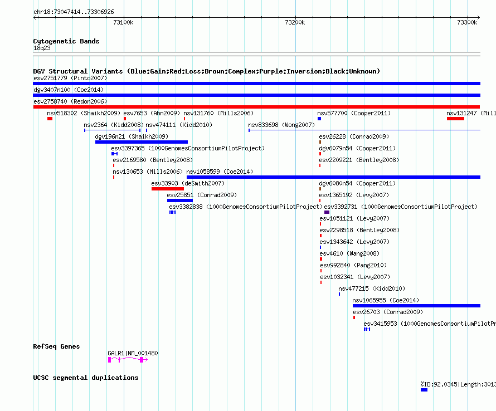Screen dimensions: 496x411
Task: Select the 18q23 band label
Action: tap(42, 48)
